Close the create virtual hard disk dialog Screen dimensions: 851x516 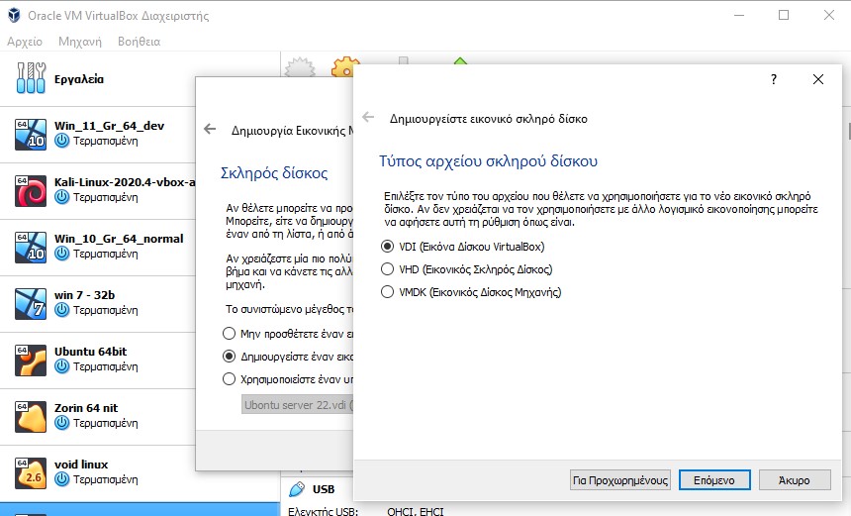click(818, 79)
